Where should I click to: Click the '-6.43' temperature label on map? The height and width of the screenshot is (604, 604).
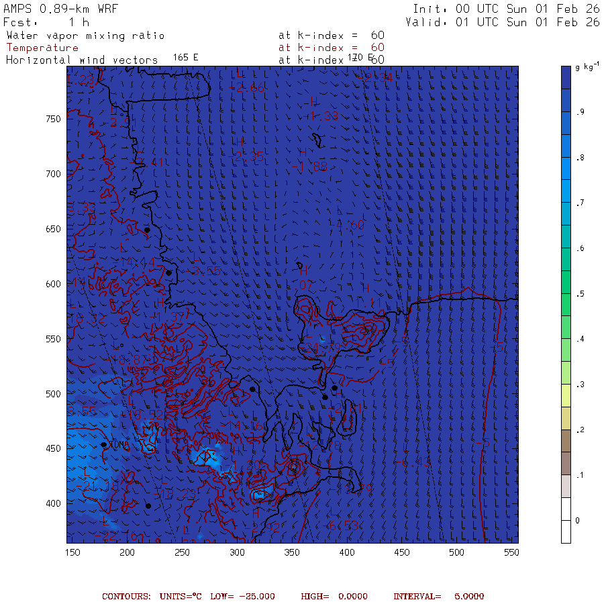[412, 462]
